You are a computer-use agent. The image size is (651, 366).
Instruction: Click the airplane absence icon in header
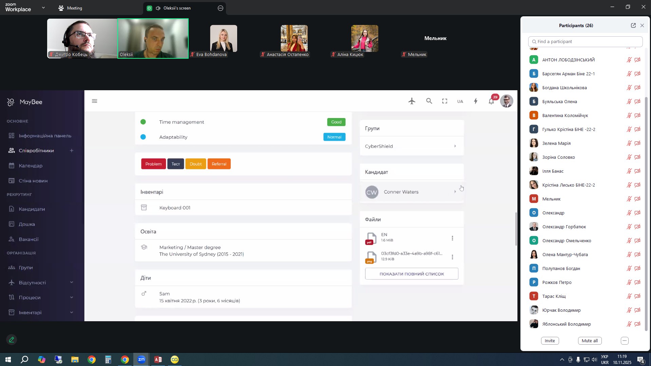[x=412, y=101]
